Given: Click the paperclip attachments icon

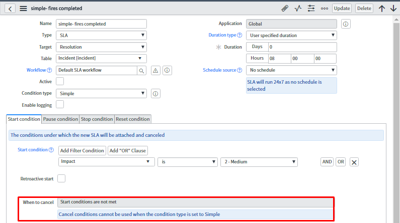Looking at the screenshot, I should (285, 9).
